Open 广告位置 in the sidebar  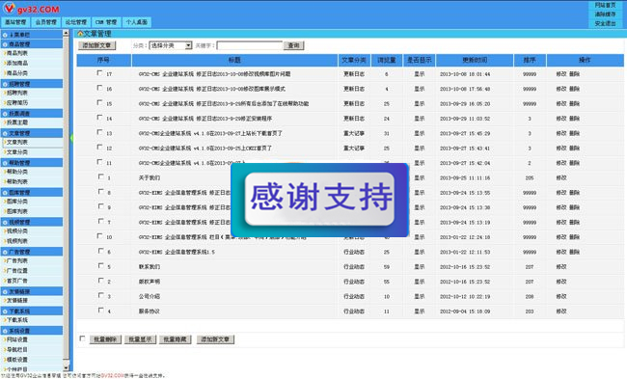pos(17,271)
